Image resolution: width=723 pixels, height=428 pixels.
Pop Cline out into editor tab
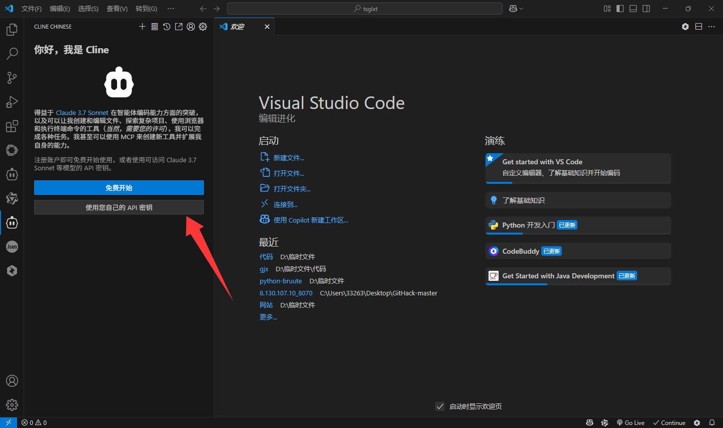click(179, 27)
